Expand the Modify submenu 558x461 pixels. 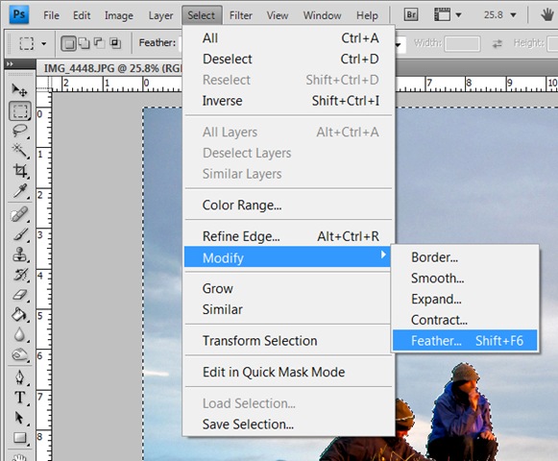point(287,257)
